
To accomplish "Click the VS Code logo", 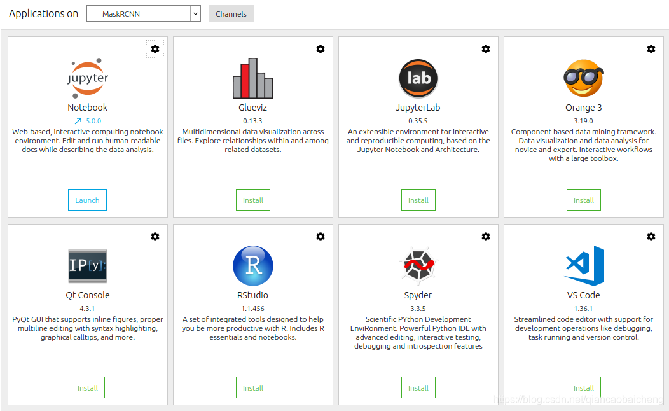I will (584, 265).
